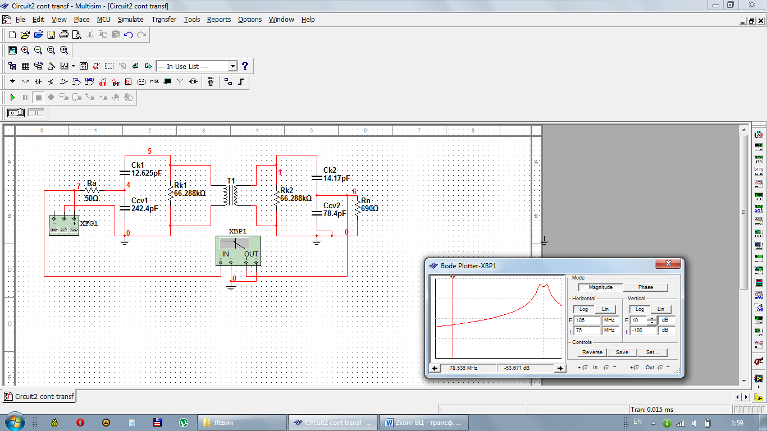Screen dimensions: 767x431
Task: Place a Transistor component
Action: 51,82
